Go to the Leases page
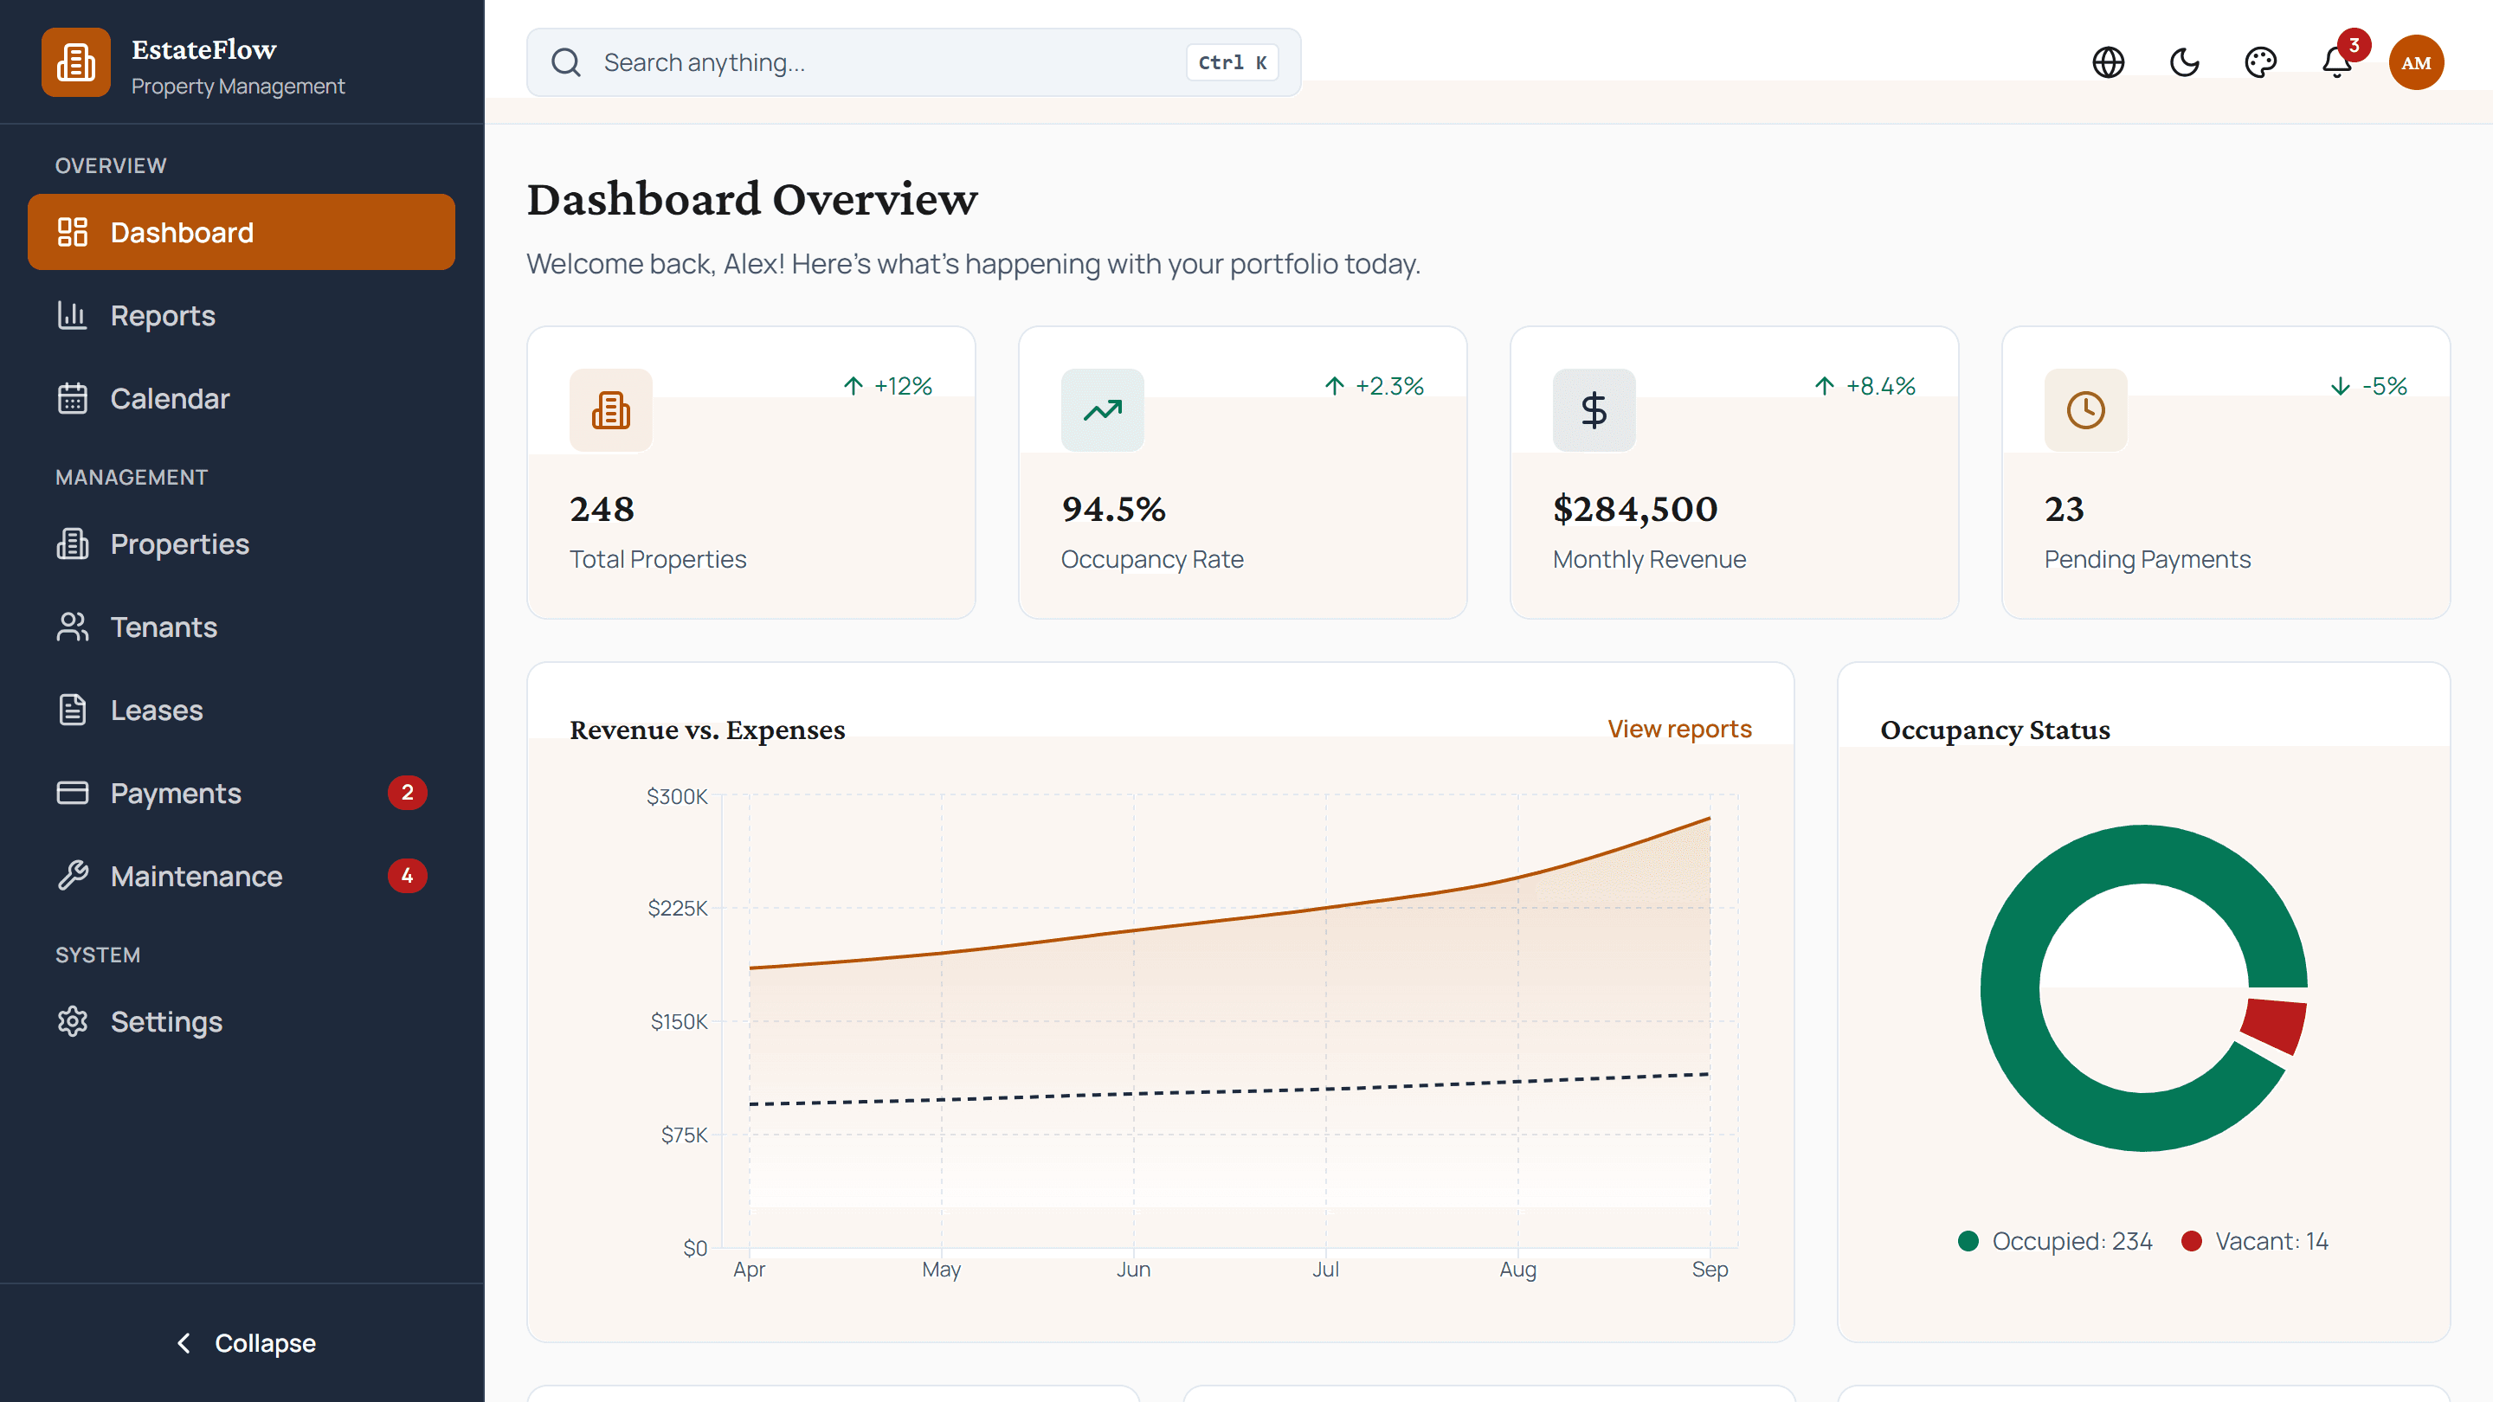 pyautogui.click(x=241, y=711)
